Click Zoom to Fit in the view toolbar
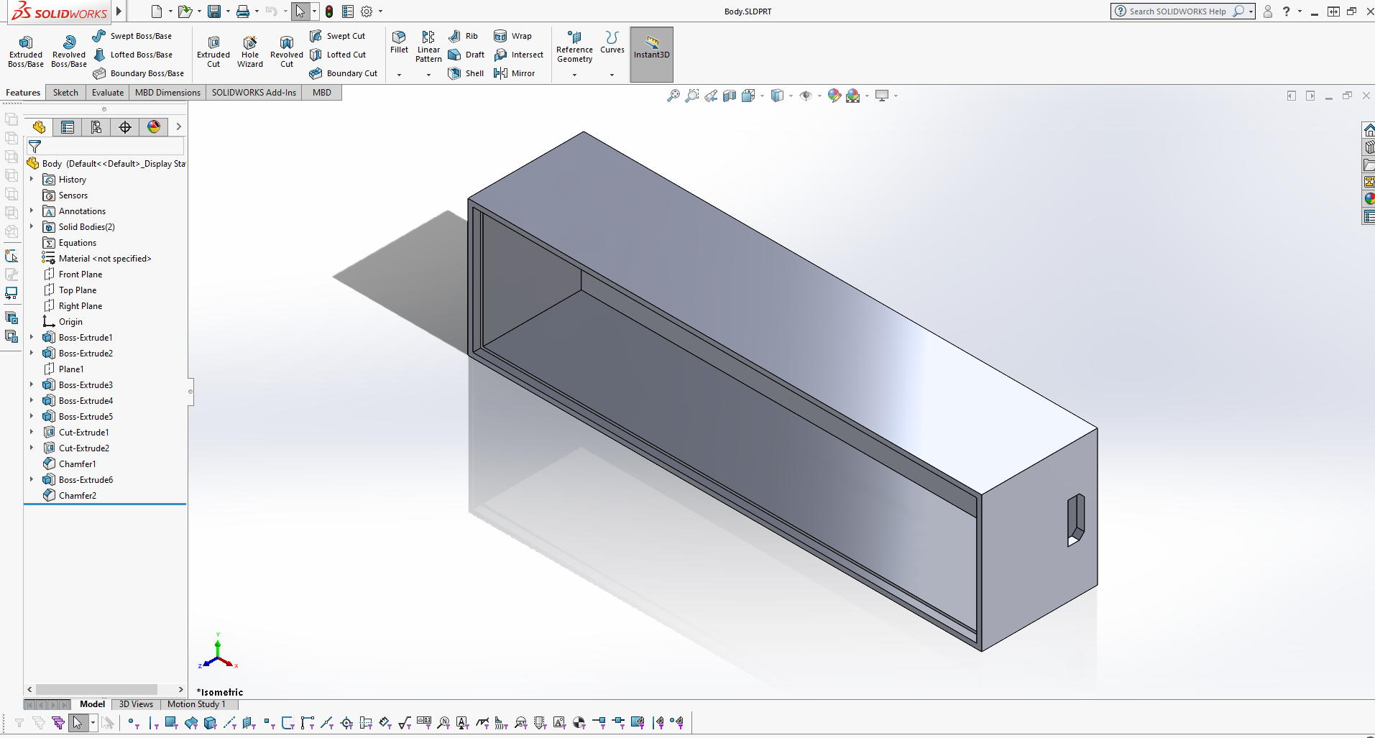Image resolution: width=1375 pixels, height=738 pixels. click(673, 95)
